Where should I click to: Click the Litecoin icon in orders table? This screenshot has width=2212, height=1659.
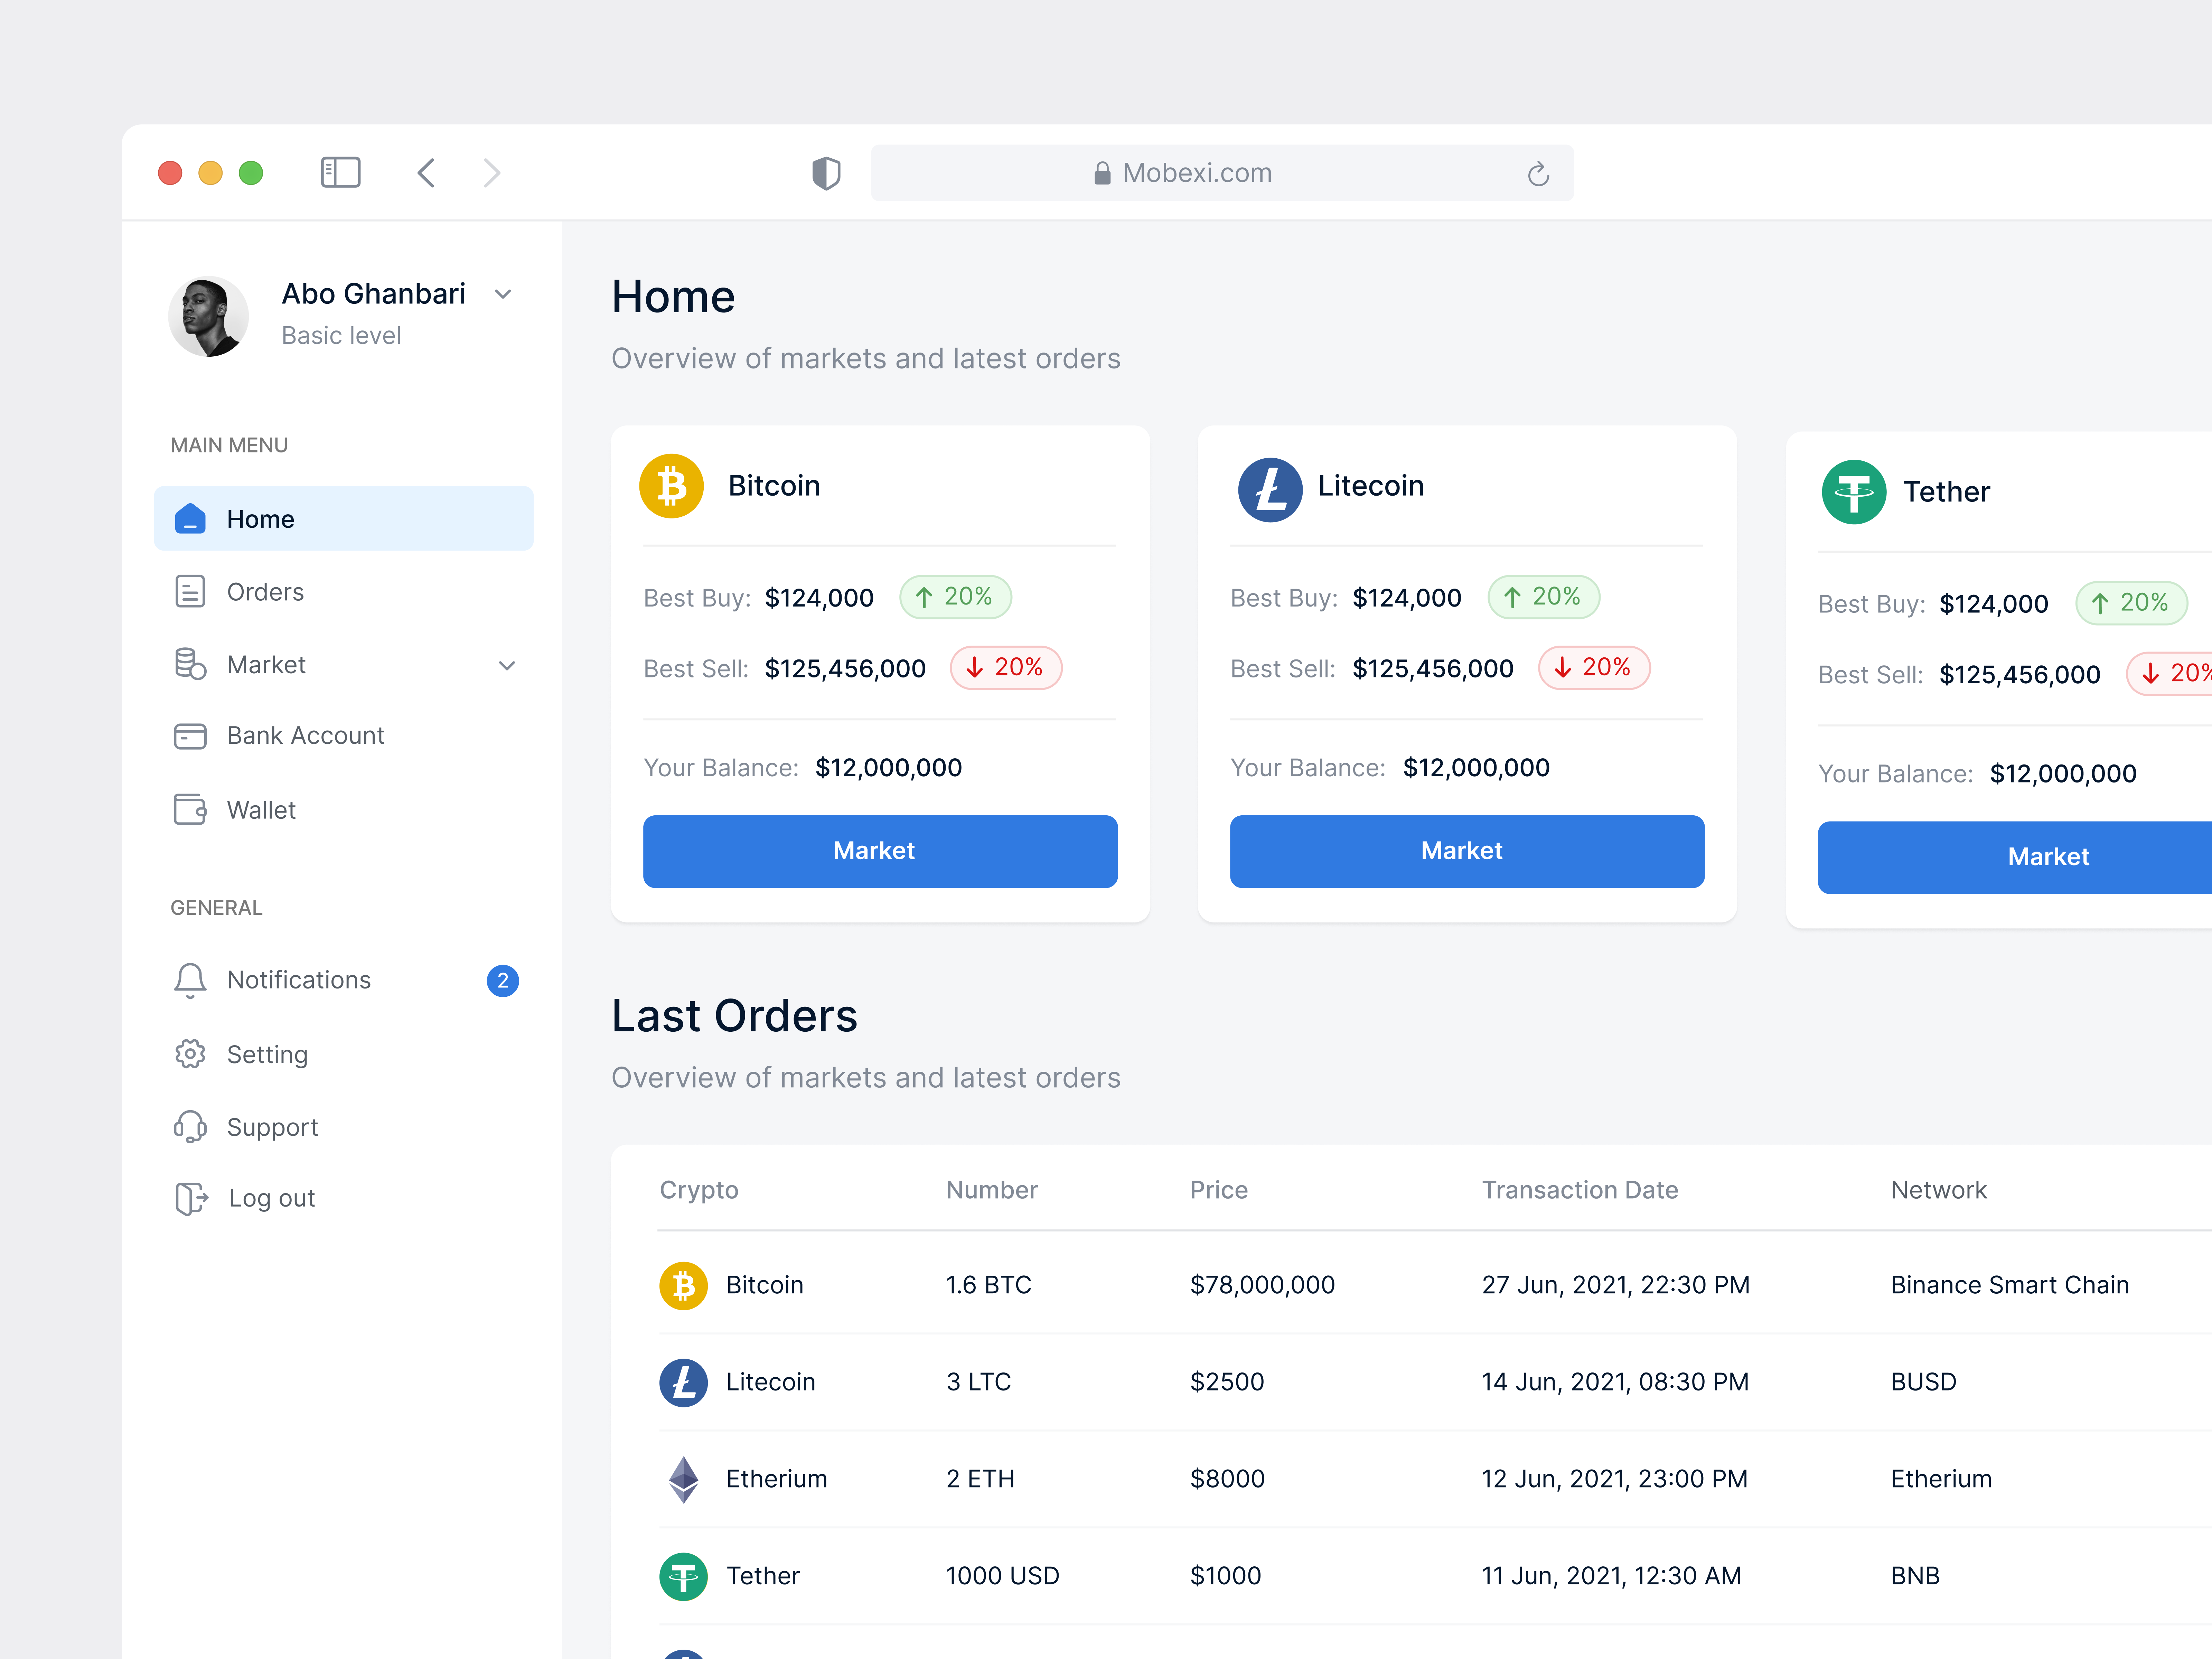pyautogui.click(x=684, y=1383)
